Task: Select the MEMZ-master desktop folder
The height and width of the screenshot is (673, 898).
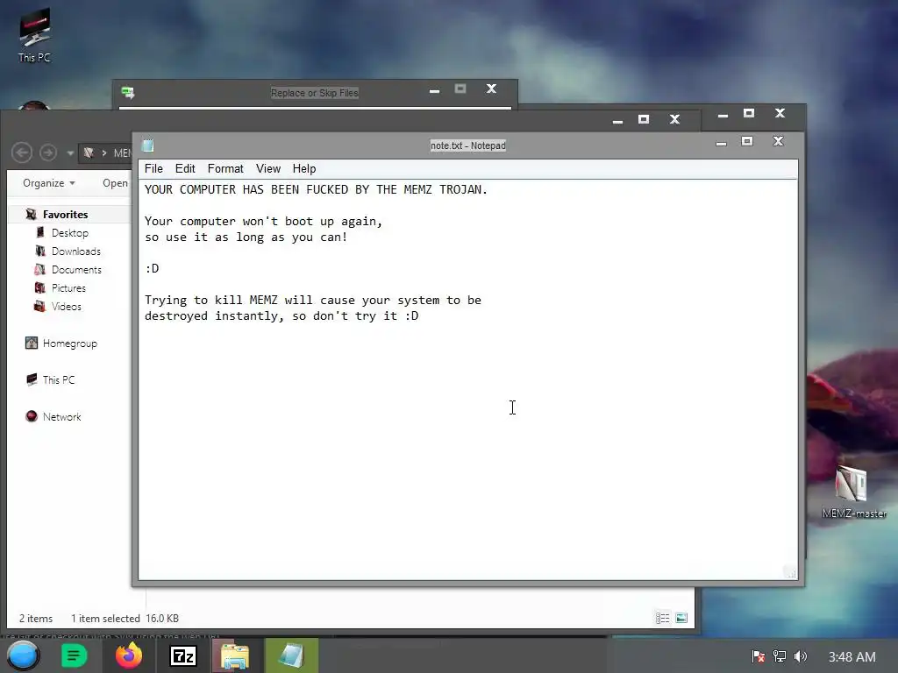Action: coord(853,492)
